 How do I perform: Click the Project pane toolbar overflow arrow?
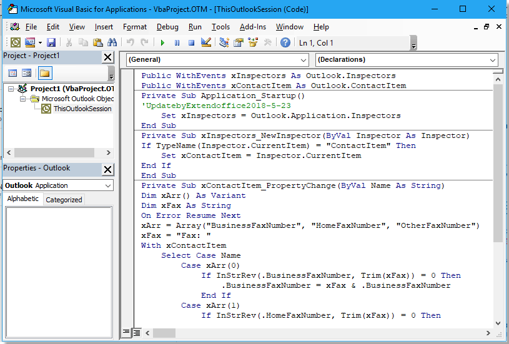click(x=111, y=73)
